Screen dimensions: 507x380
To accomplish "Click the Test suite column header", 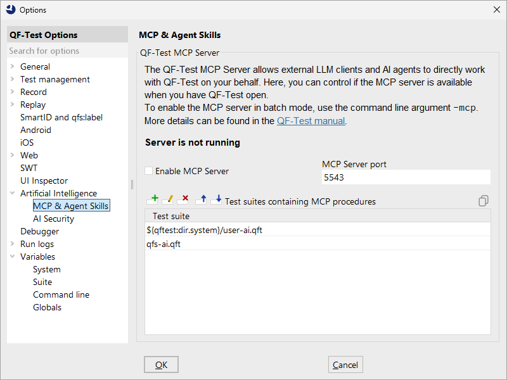I will click(318, 216).
